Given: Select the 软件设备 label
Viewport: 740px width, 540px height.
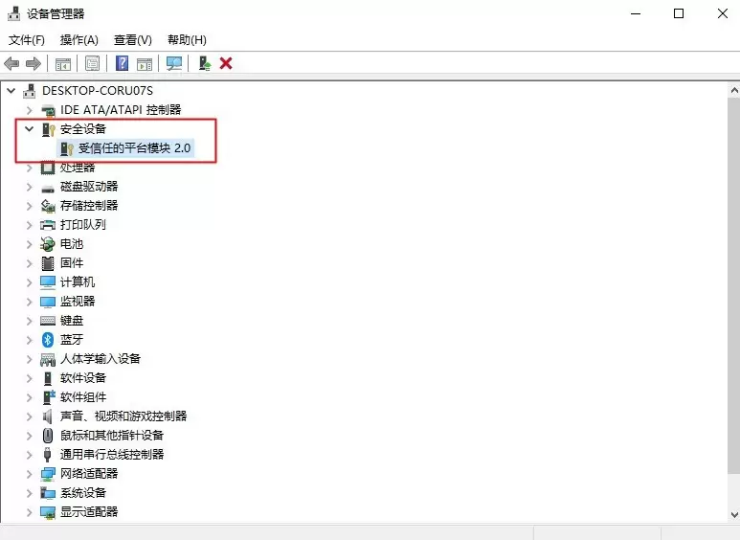Looking at the screenshot, I should point(83,377).
